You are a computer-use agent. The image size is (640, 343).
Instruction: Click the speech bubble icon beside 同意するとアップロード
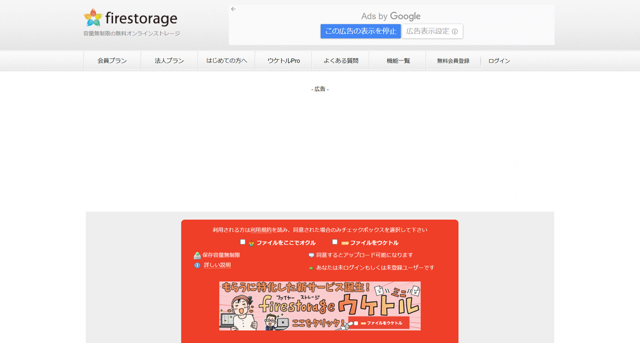coord(311,255)
